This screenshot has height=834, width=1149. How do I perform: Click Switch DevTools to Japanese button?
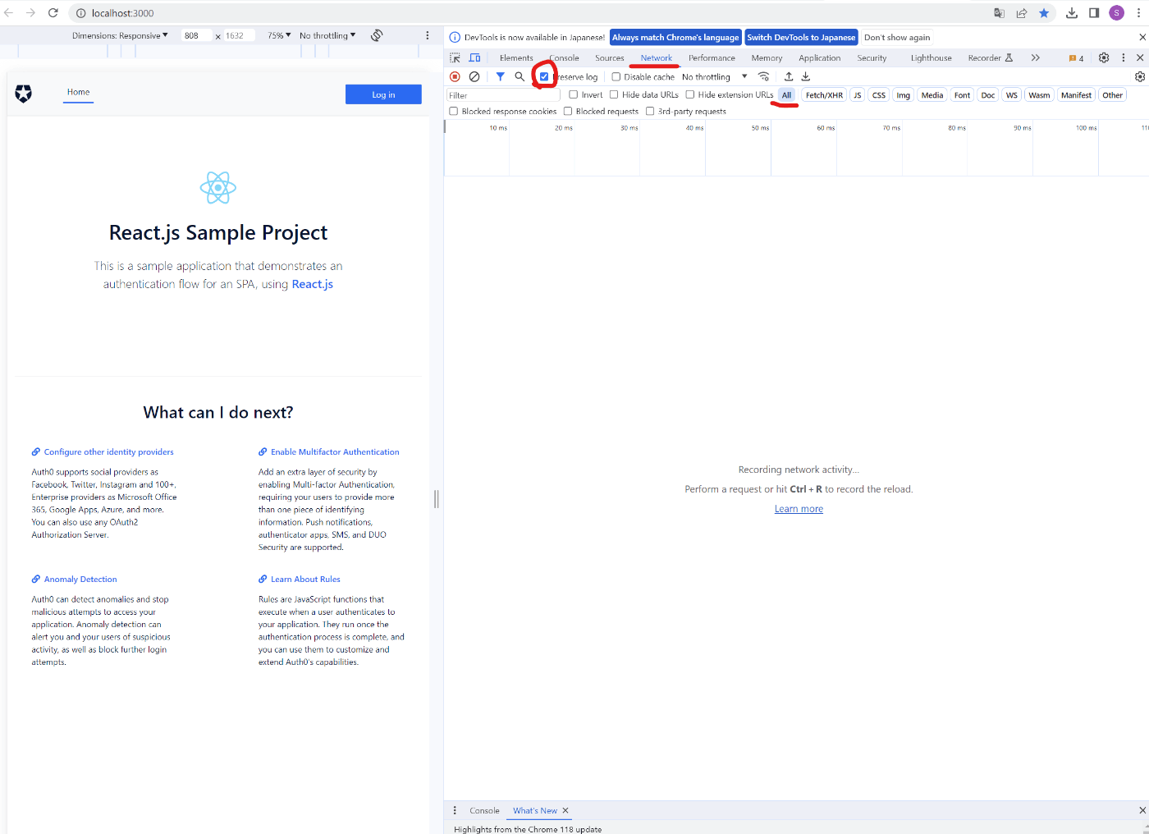click(x=801, y=38)
